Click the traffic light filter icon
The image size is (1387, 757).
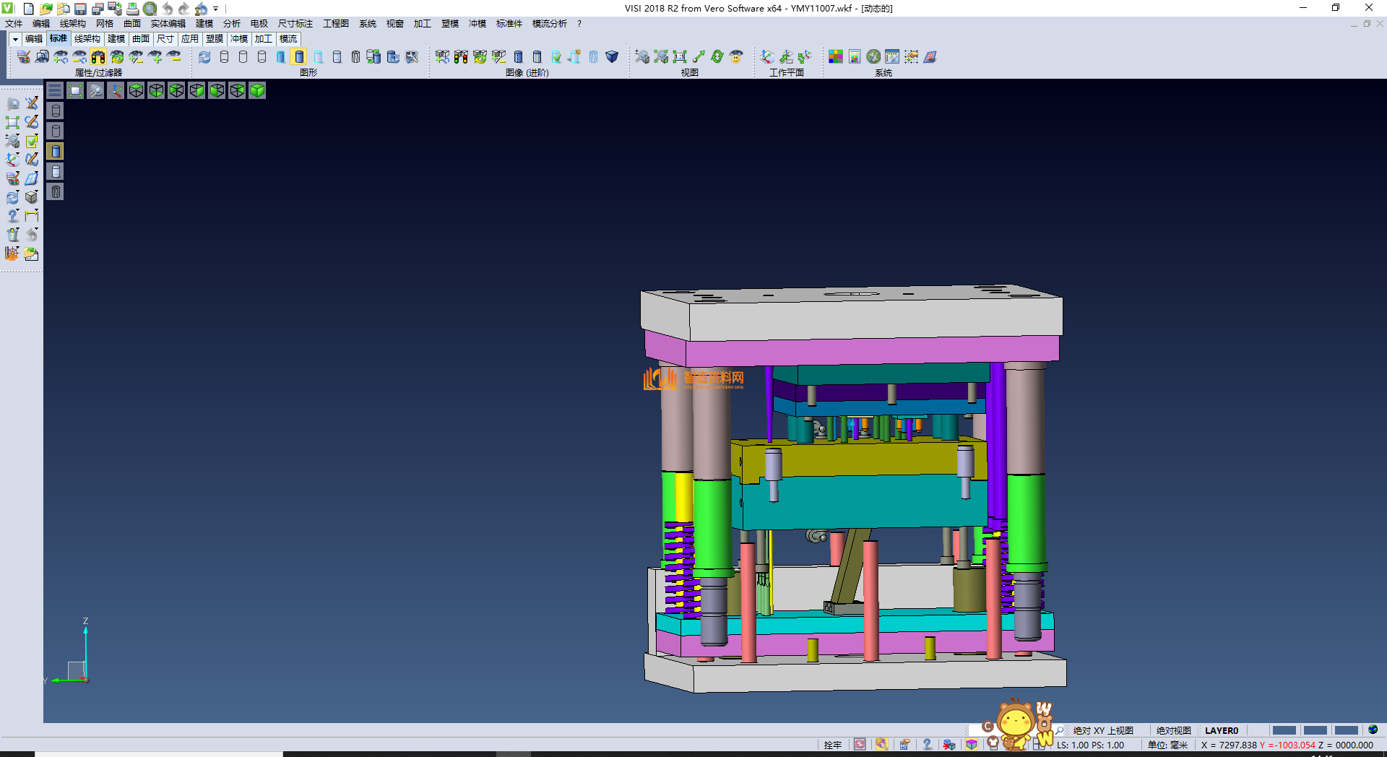(x=98, y=56)
